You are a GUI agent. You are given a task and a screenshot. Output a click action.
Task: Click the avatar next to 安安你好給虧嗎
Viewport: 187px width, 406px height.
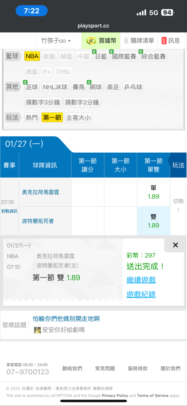coord(38,330)
